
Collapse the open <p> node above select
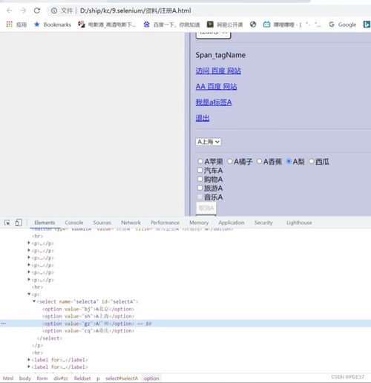[x=29, y=294]
